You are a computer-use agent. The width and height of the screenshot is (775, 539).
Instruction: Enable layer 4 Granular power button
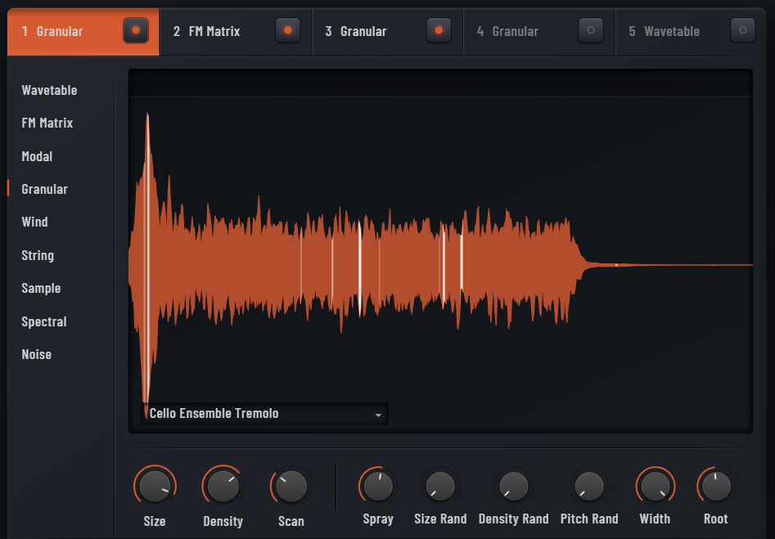[x=591, y=30]
